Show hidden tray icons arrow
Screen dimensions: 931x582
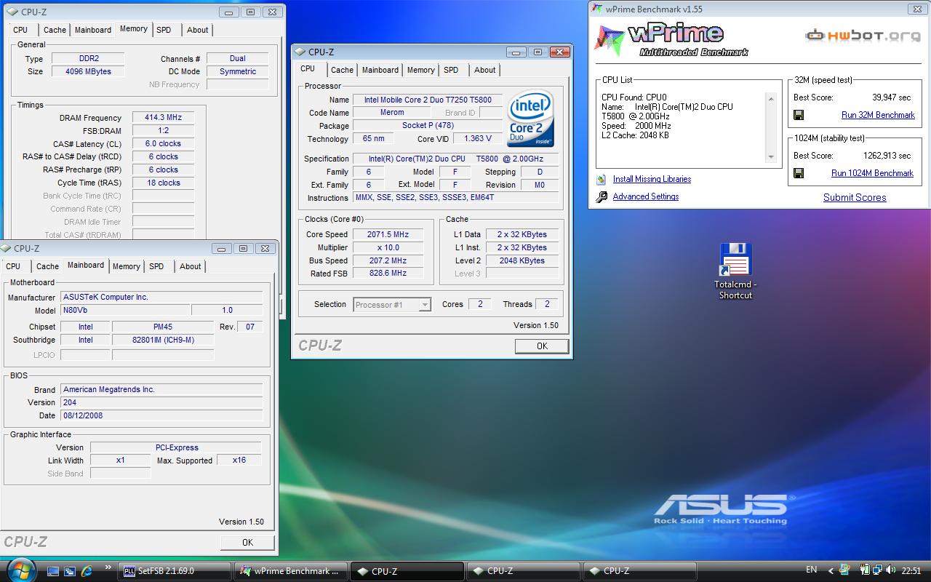[832, 571]
